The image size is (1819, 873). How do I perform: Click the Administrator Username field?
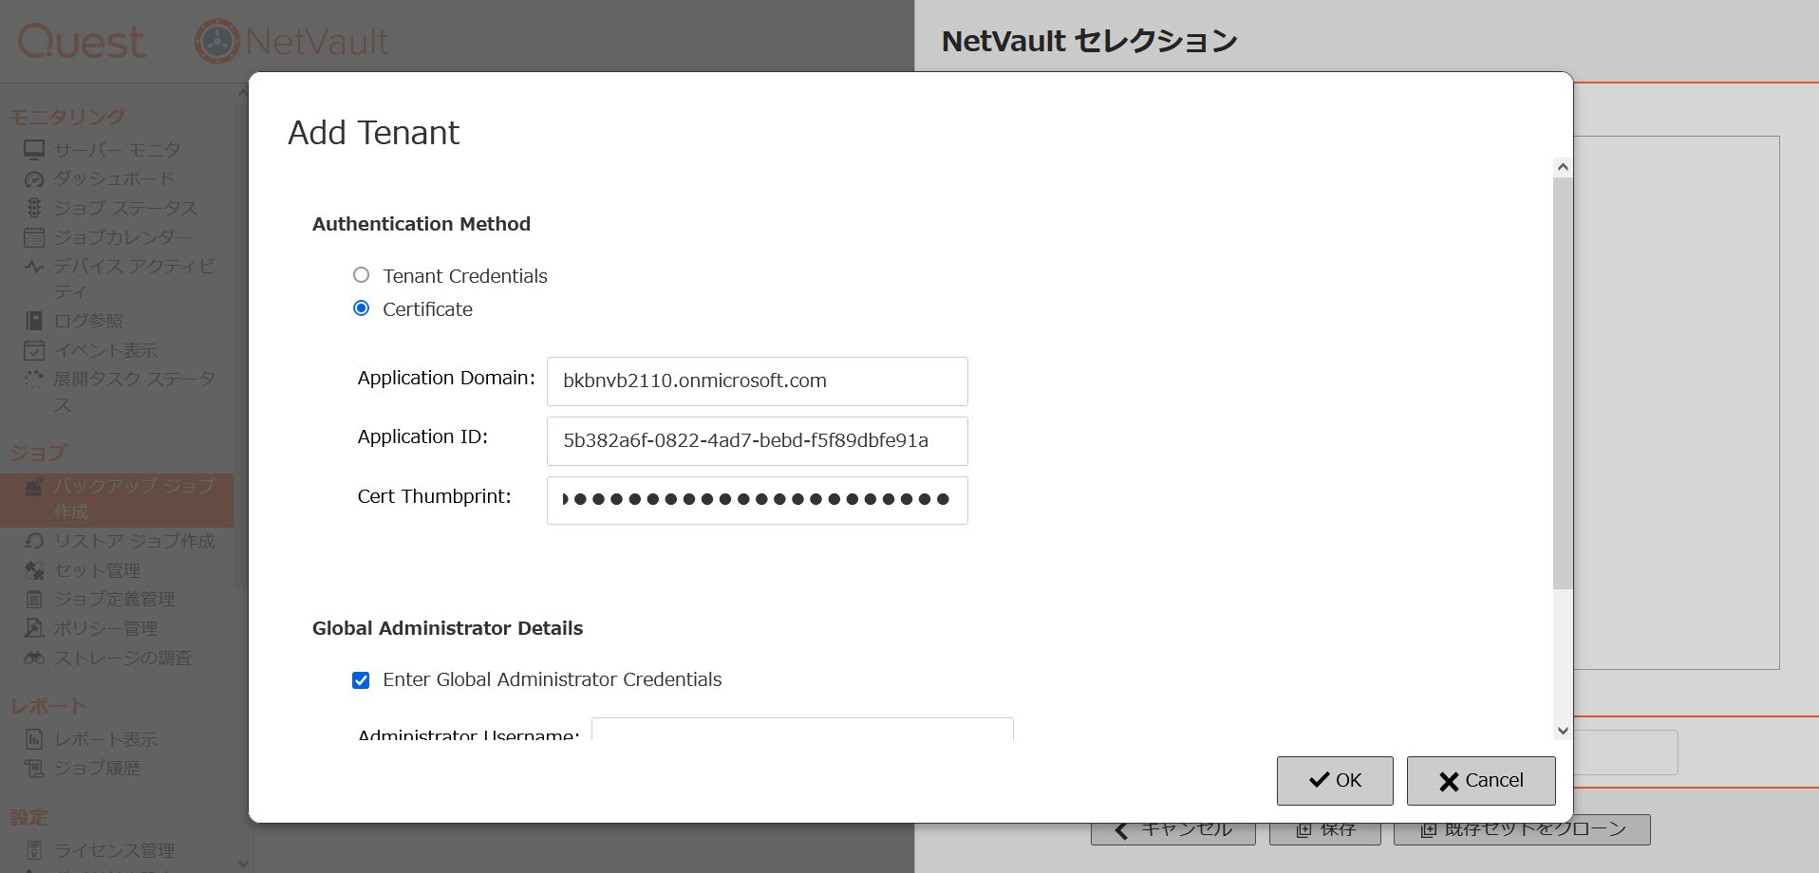tap(802, 729)
